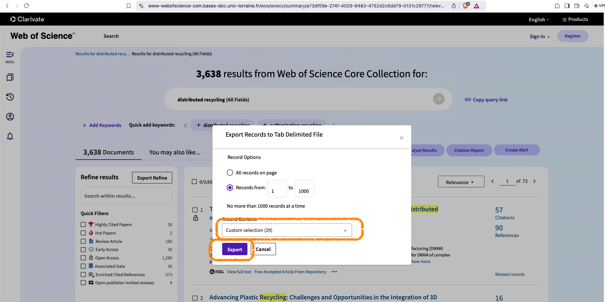Select 'All records on page' radio button
The image size is (605, 302).
point(230,173)
